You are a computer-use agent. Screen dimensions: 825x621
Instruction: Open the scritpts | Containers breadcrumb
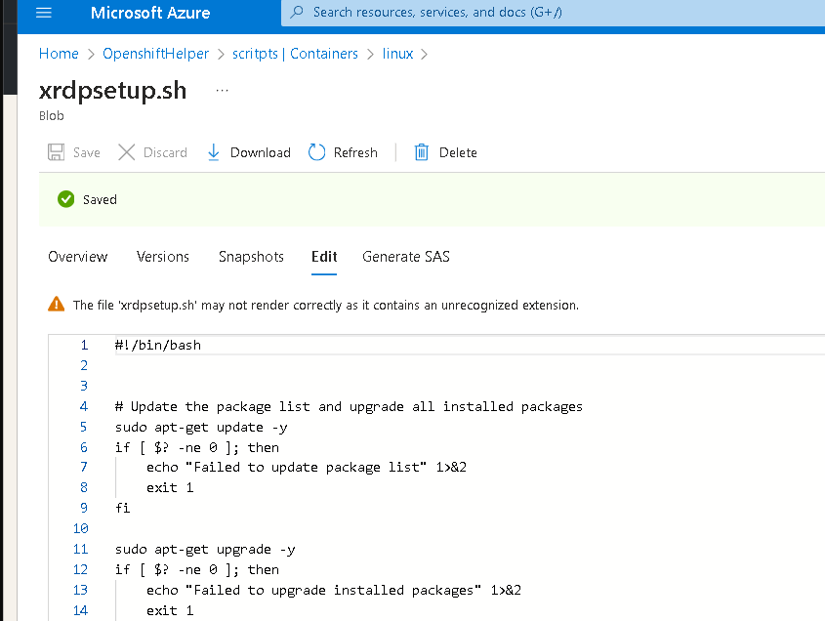295,54
